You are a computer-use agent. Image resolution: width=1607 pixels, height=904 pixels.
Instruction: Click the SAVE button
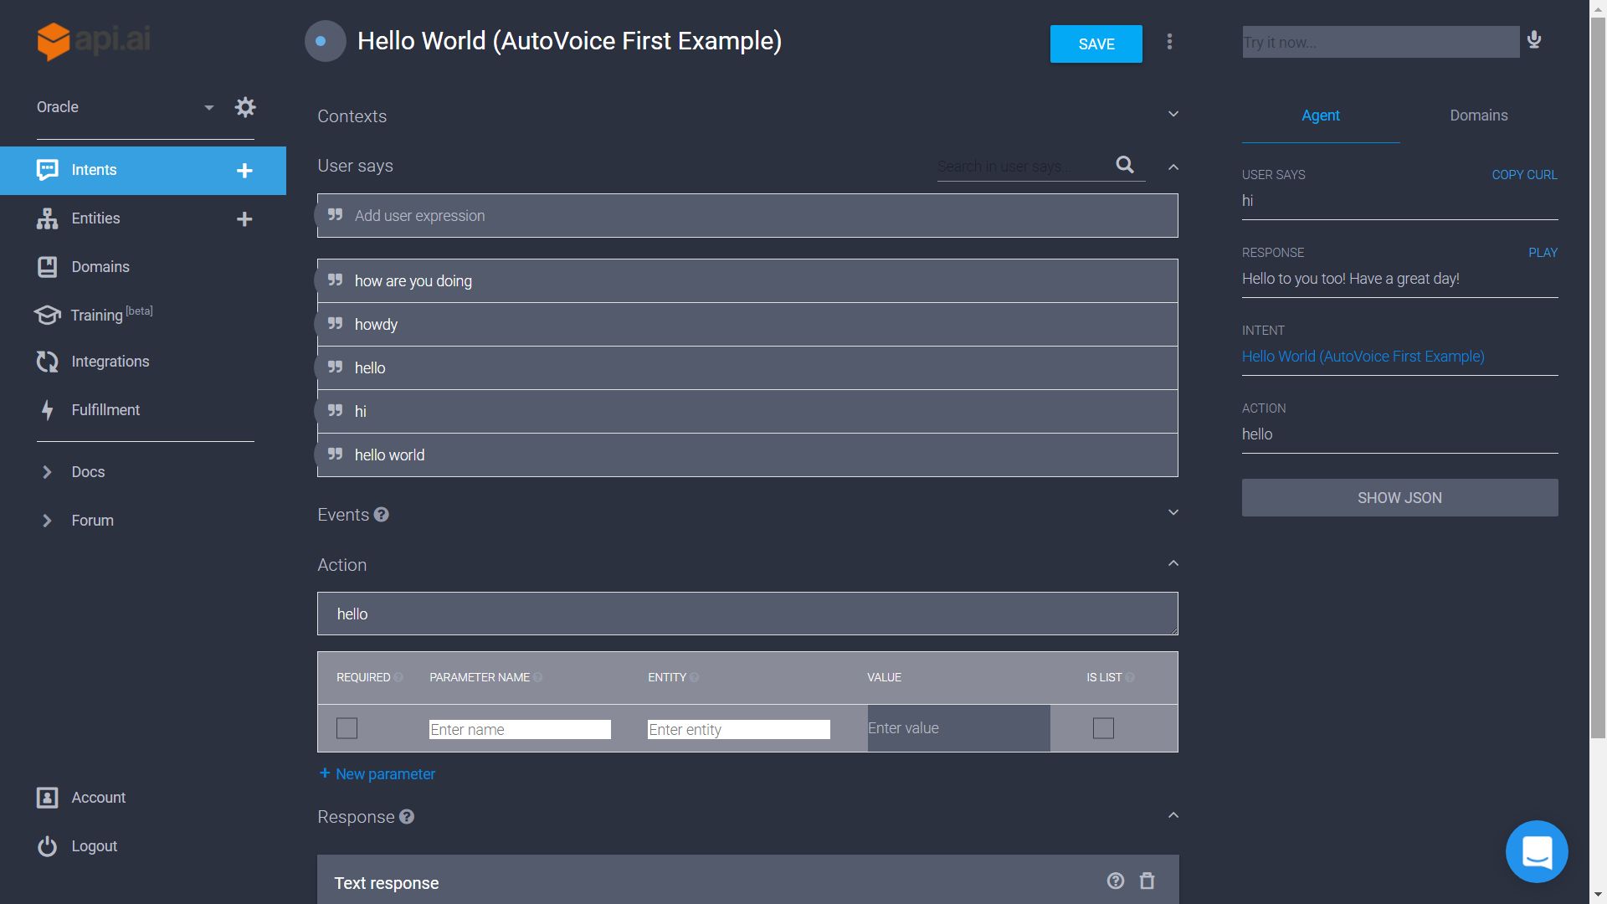[1096, 44]
